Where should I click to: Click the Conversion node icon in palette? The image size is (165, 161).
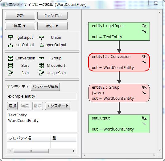pyautogui.click(x=10, y=58)
